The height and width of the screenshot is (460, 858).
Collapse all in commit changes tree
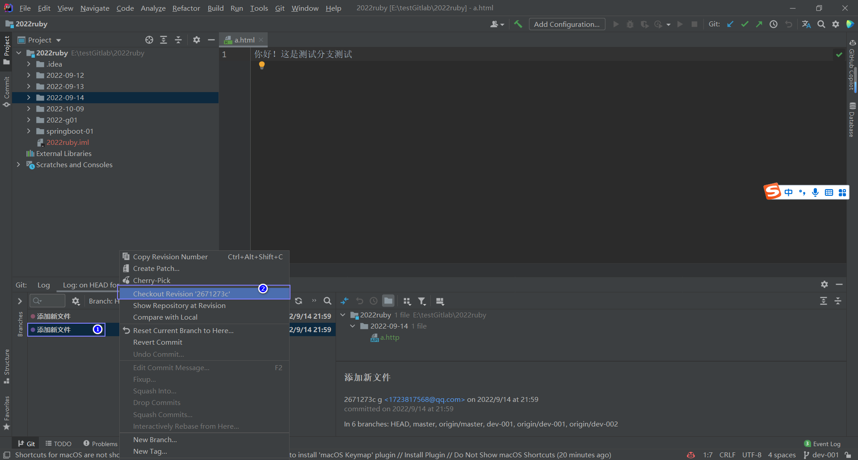click(838, 301)
